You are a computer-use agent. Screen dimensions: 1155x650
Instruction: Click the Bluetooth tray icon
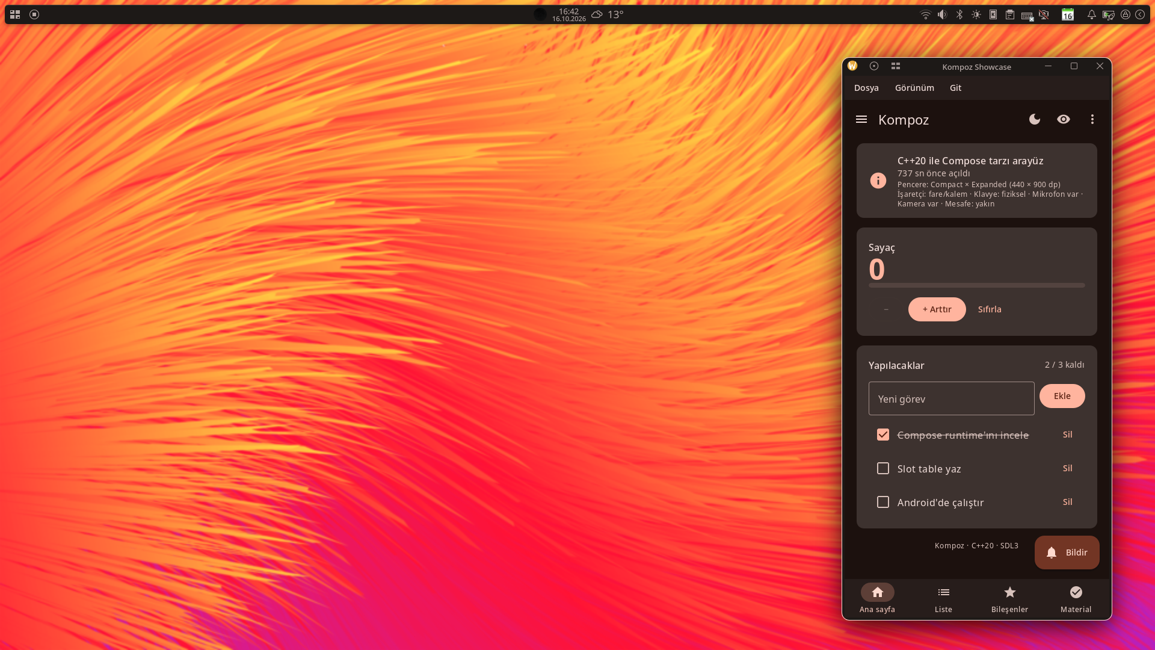coord(959,14)
